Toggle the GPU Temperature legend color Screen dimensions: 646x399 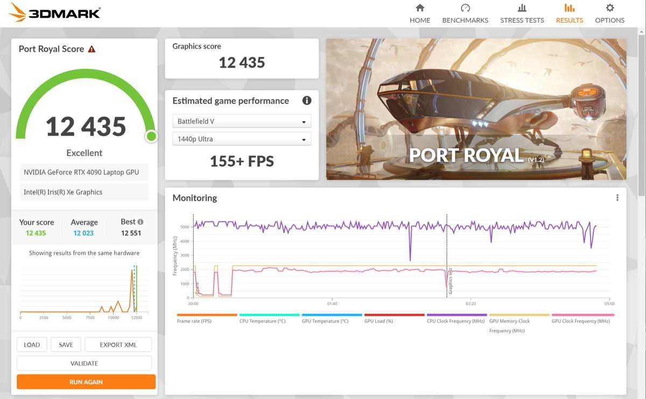pyautogui.click(x=332, y=315)
